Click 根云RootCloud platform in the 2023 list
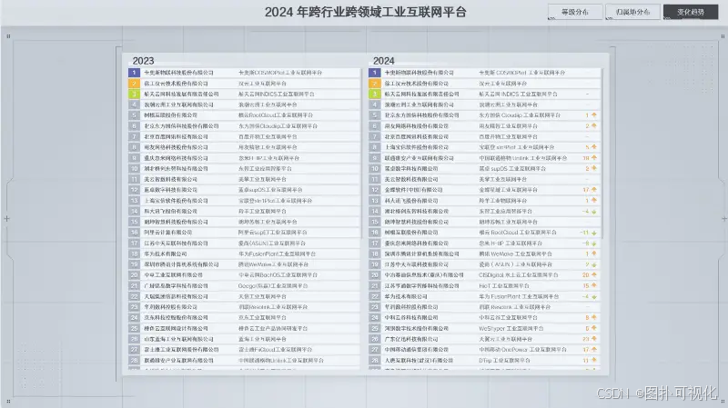The image size is (728, 408). click(276, 115)
